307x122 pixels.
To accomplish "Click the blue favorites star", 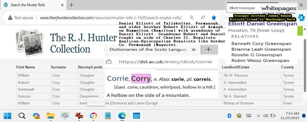I will pos(214,18).
